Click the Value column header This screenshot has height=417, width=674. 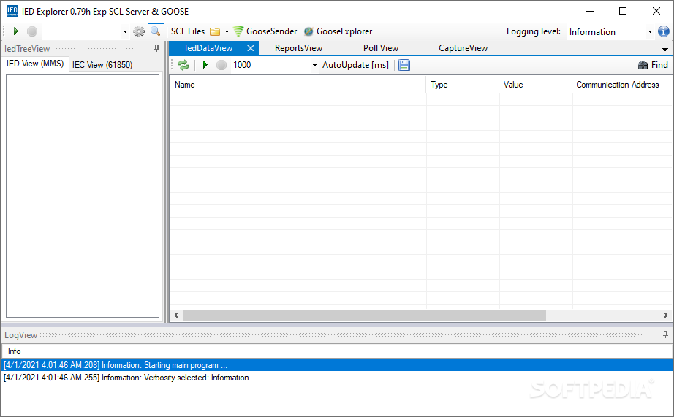[536, 85]
